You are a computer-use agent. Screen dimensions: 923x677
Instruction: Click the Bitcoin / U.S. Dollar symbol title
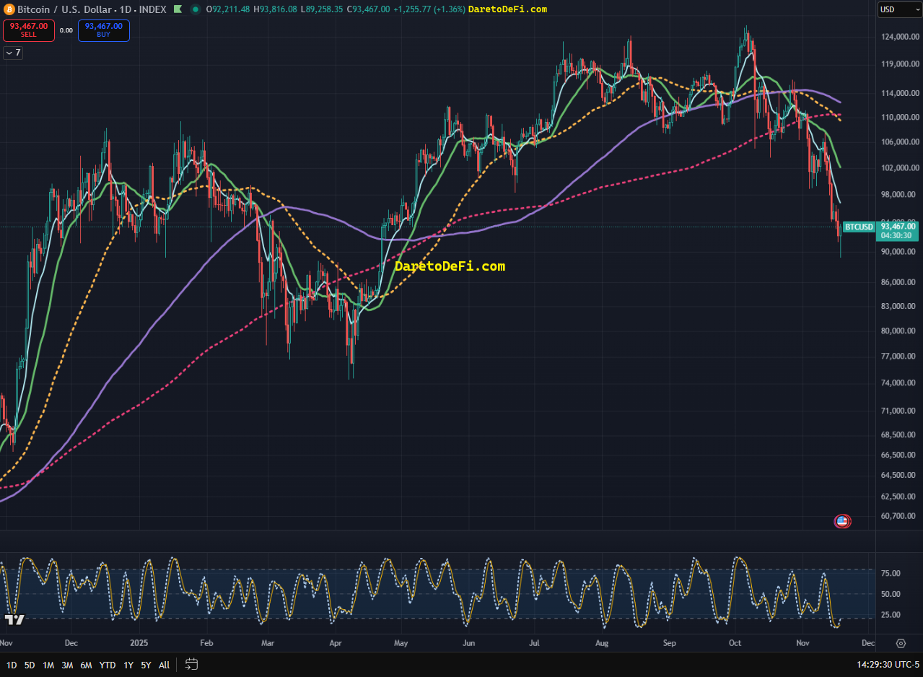click(65, 9)
